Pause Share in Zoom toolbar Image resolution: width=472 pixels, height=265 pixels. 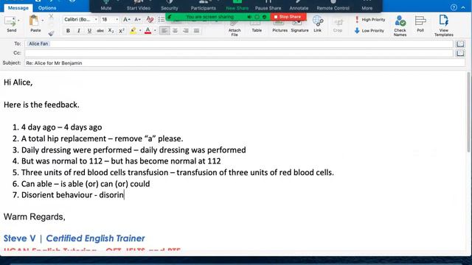click(x=268, y=6)
